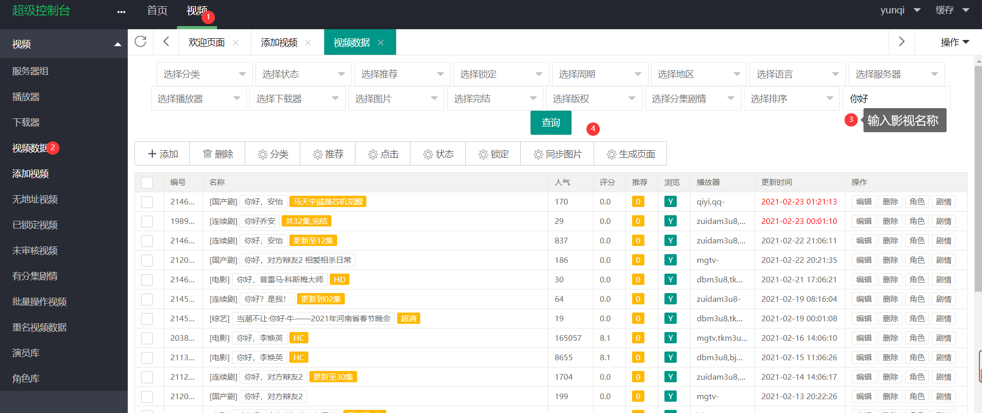This screenshot has height=413, width=982.
Task: Open the 选择服务器 dropdown
Action: click(x=896, y=74)
